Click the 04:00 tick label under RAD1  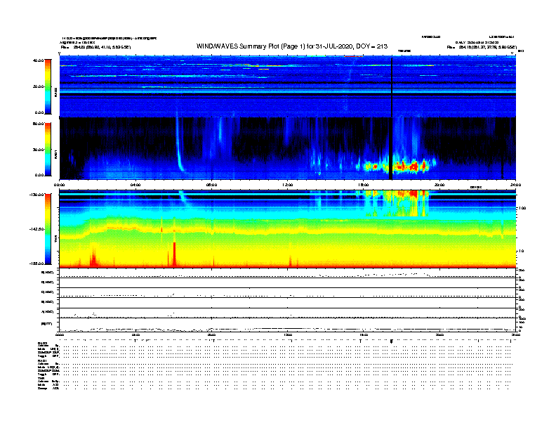(135, 185)
